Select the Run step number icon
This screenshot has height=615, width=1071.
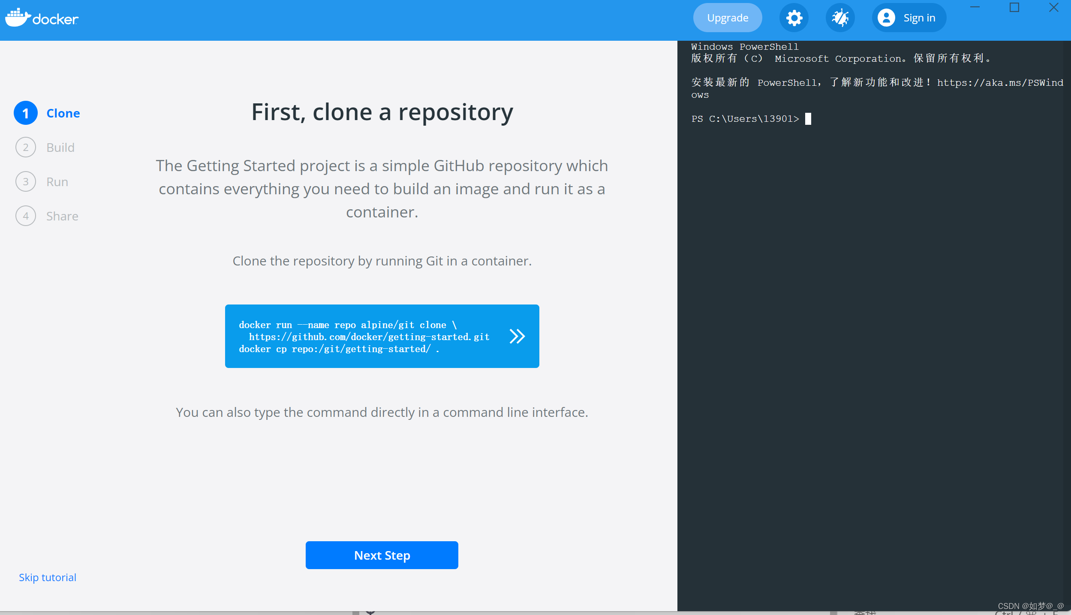(26, 182)
